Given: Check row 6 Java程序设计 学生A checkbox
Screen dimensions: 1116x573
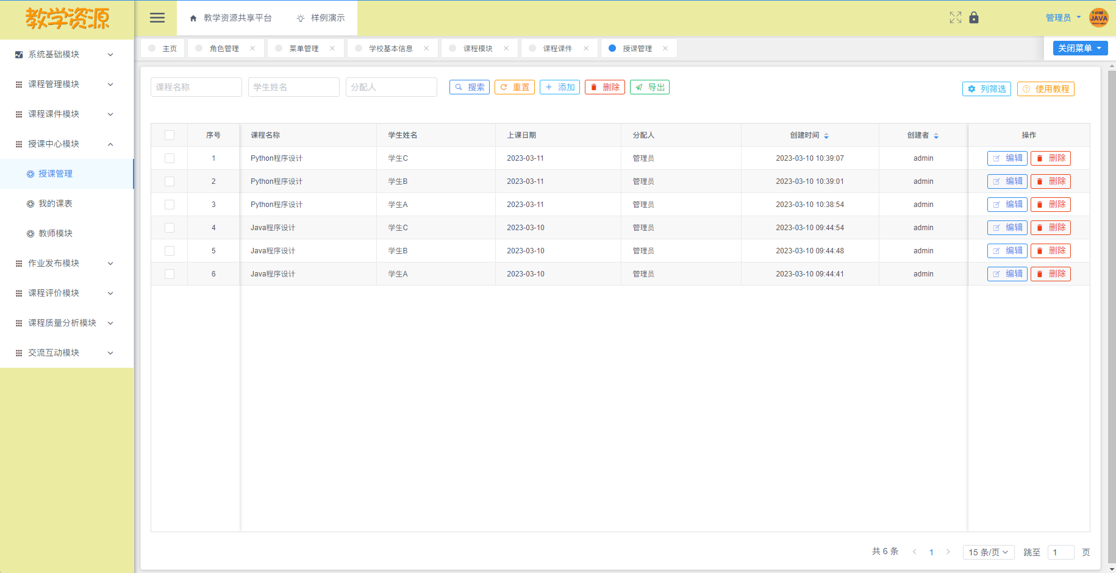Looking at the screenshot, I should (x=170, y=274).
